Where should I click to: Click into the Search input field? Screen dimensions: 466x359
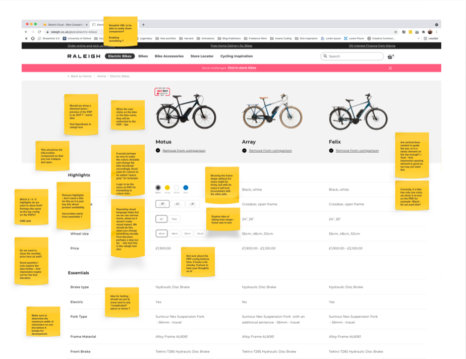pyautogui.click(x=352, y=56)
